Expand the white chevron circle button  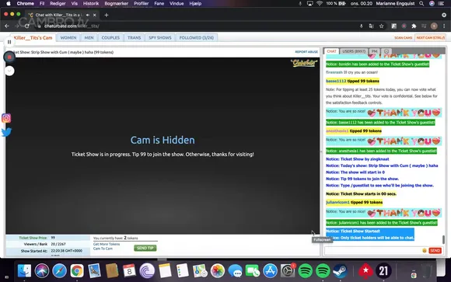[9, 71]
